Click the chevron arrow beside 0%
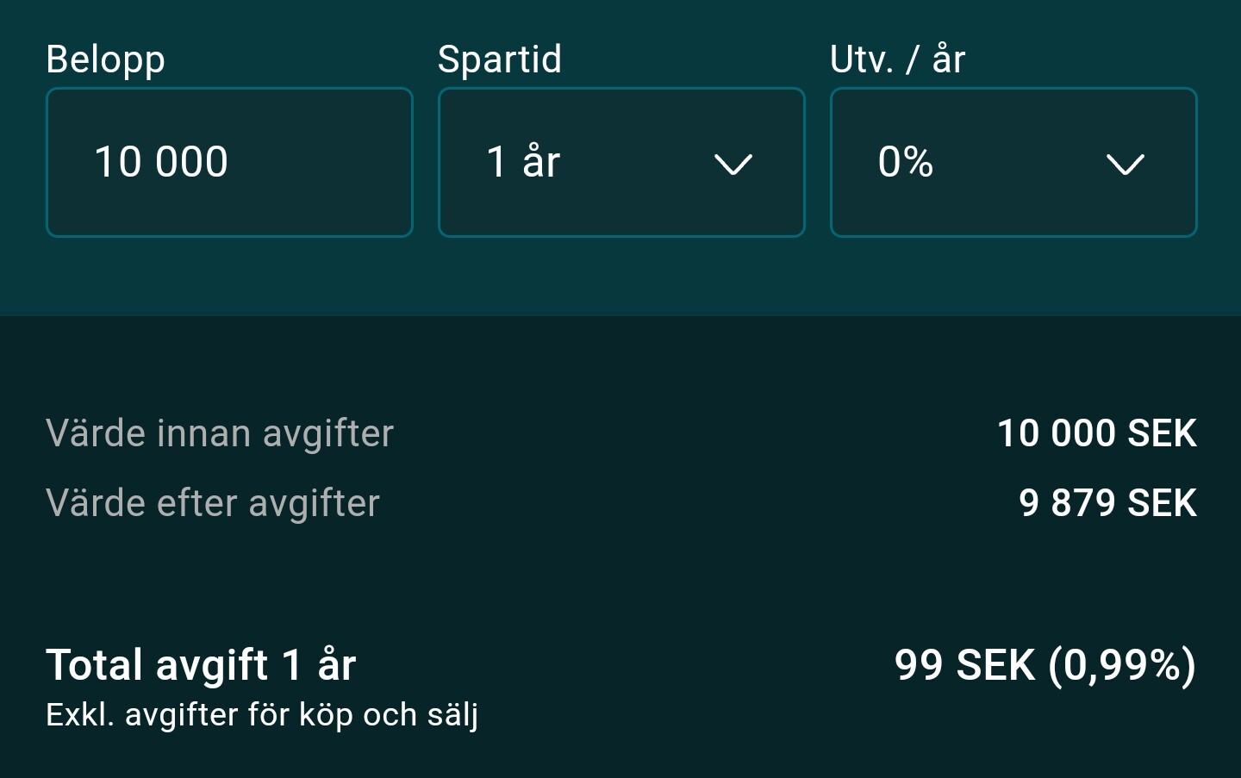The width and height of the screenshot is (1241, 778). tap(1125, 164)
